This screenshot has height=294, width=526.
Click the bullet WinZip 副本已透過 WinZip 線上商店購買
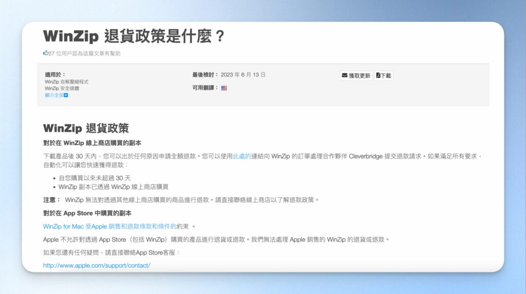click(x=114, y=187)
